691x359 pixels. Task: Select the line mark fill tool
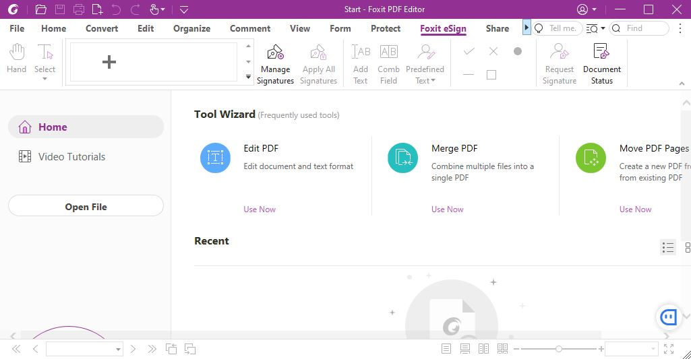click(469, 75)
